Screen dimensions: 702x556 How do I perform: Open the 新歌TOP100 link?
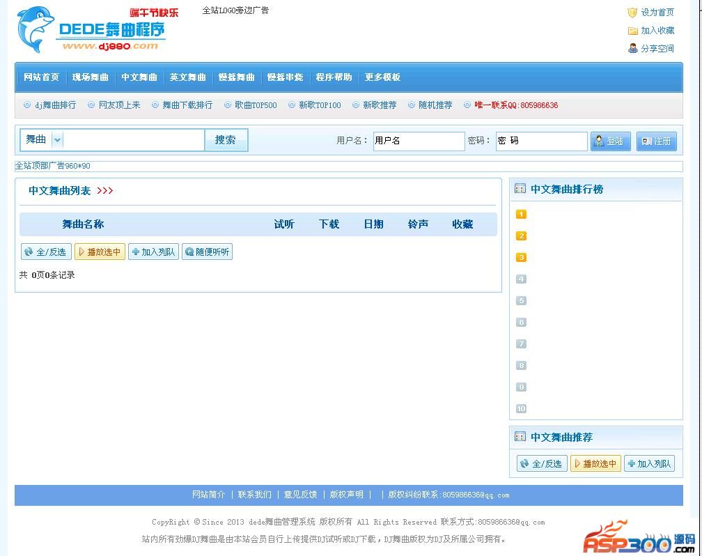click(x=320, y=105)
